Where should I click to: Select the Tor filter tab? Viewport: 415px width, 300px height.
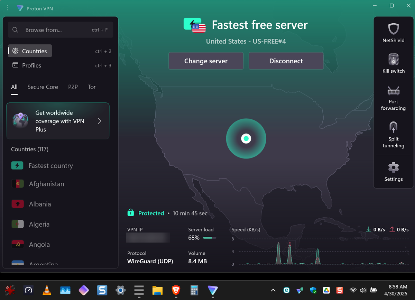pos(91,87)
